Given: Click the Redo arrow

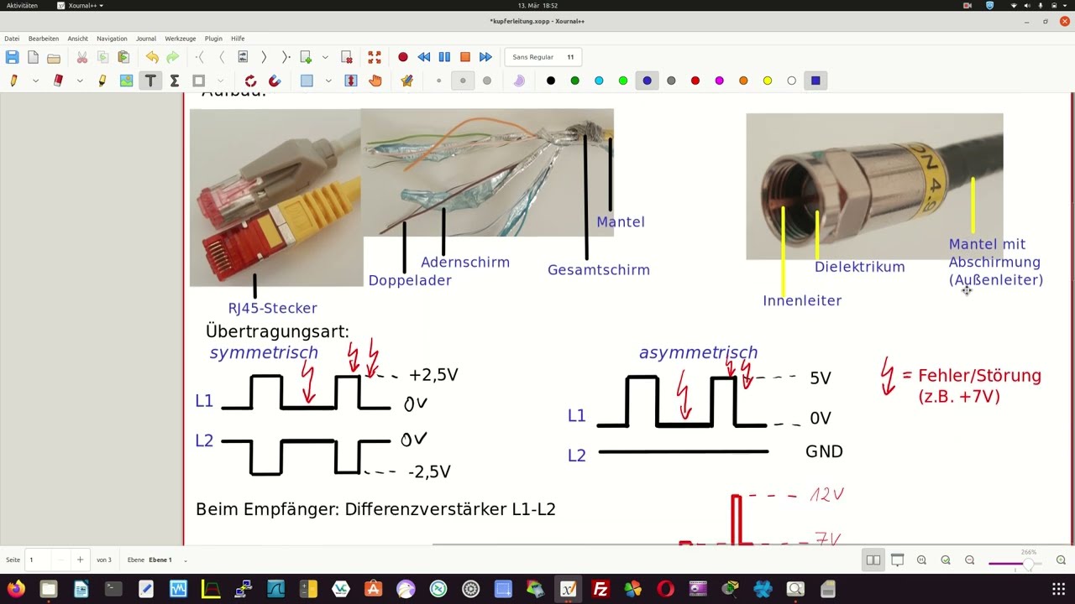Looking at the screenshot, I should 172,57.
